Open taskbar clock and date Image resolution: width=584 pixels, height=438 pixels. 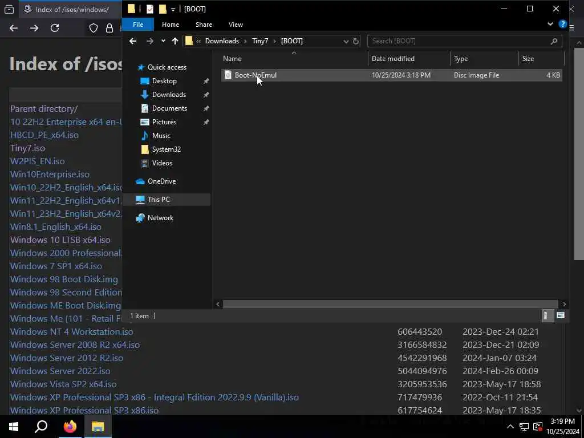(x=563, y=427)
